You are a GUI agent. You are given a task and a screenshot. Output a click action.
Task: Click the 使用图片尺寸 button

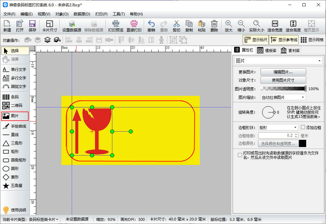coord(283,80)
